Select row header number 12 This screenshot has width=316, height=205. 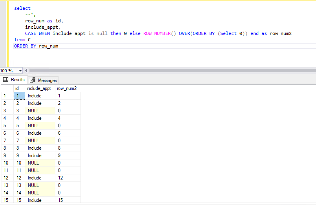pyautogui.click(x=7, y=178)
